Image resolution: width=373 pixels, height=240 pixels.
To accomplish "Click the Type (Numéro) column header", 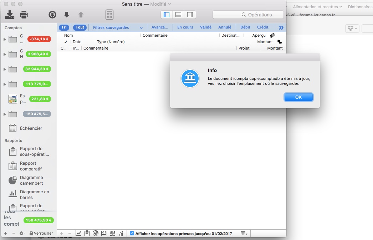I will point(111,42).
